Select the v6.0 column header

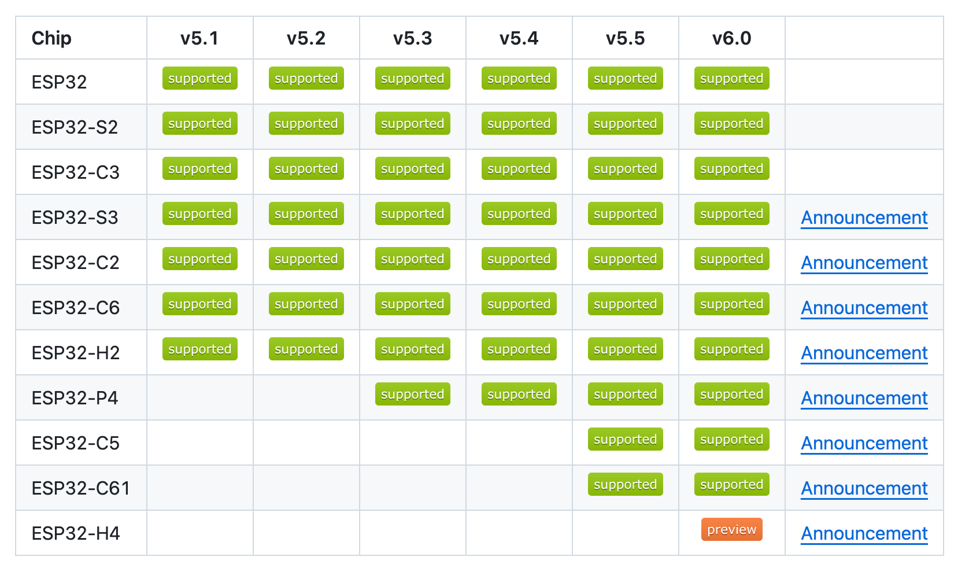(x=732, y=38)
